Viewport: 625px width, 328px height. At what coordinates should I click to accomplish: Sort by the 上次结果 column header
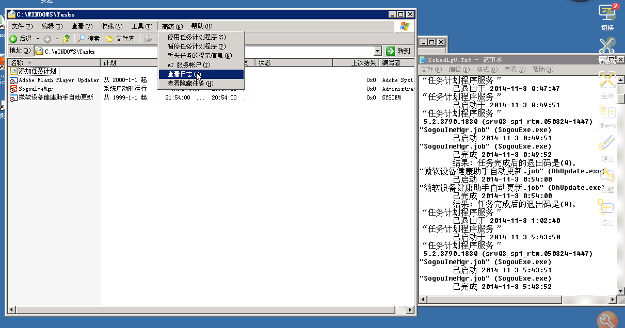(356, 62)
